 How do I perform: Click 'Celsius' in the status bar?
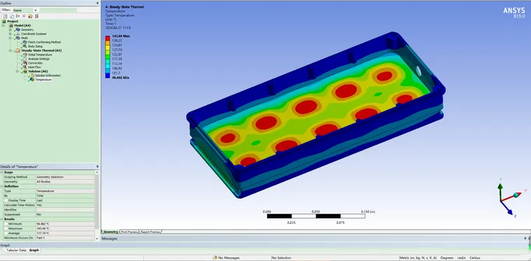(474, 258)
